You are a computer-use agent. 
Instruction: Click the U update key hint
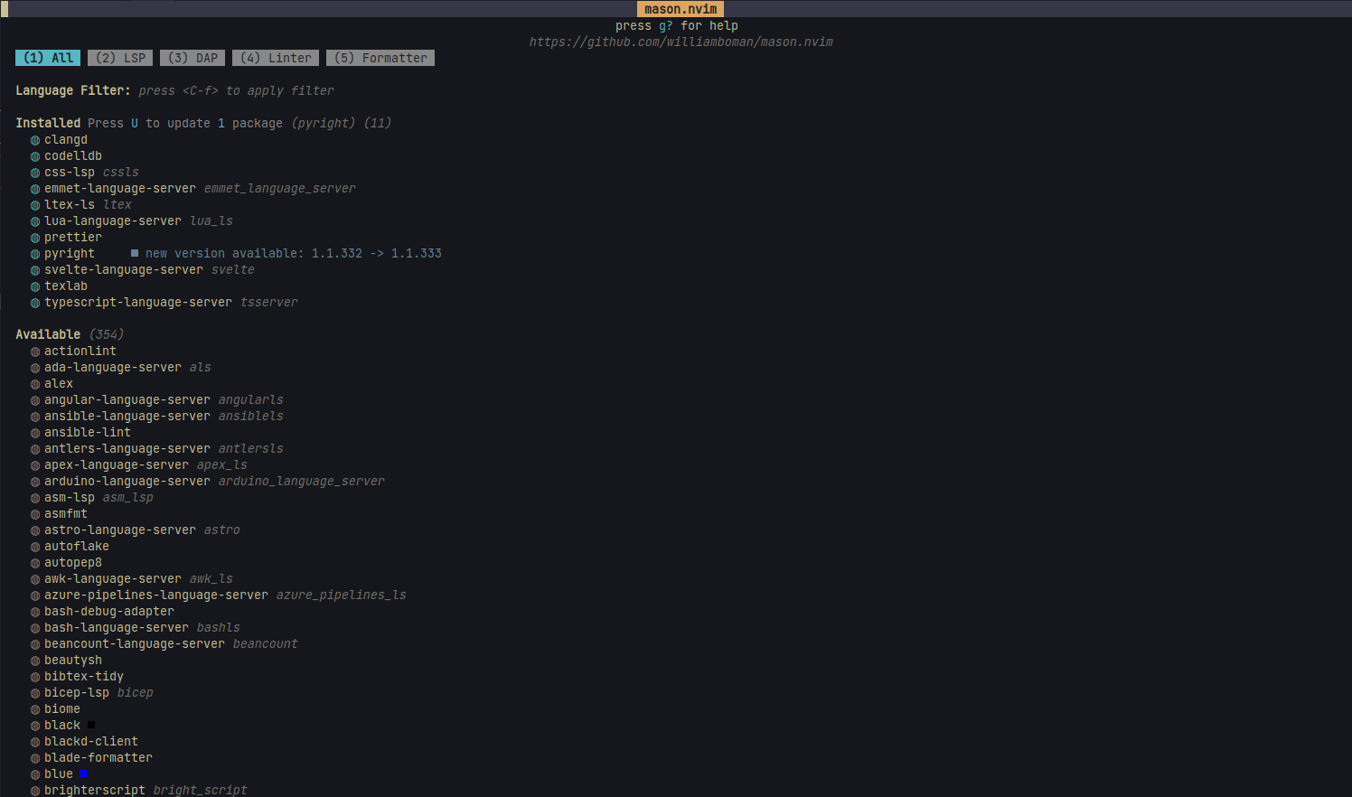tap(135, 123)
